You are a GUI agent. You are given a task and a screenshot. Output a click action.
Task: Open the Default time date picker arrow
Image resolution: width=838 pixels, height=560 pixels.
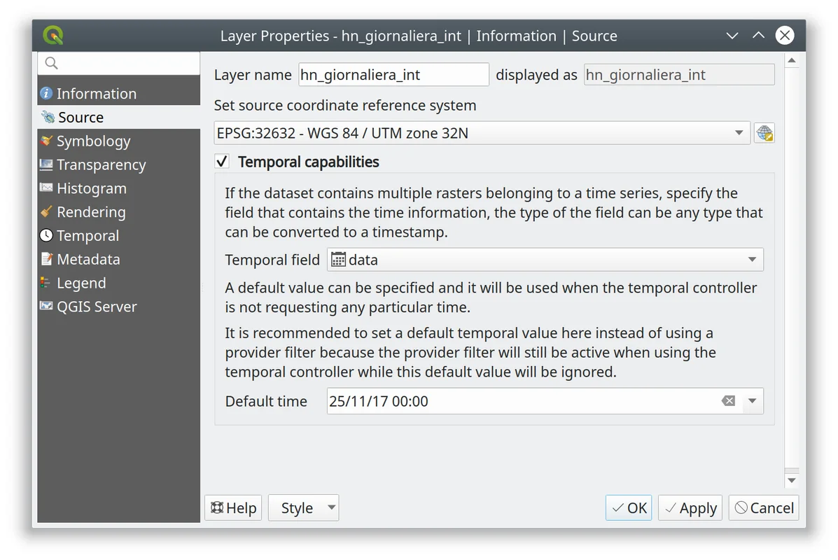coord(753,401)
